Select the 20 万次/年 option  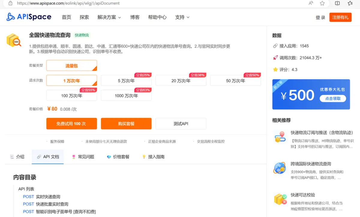[181, 80]
